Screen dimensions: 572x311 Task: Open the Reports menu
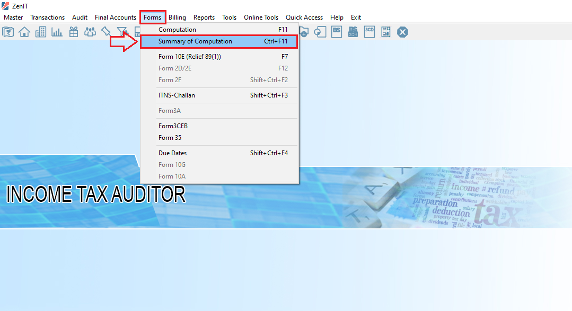click(204, 17)
